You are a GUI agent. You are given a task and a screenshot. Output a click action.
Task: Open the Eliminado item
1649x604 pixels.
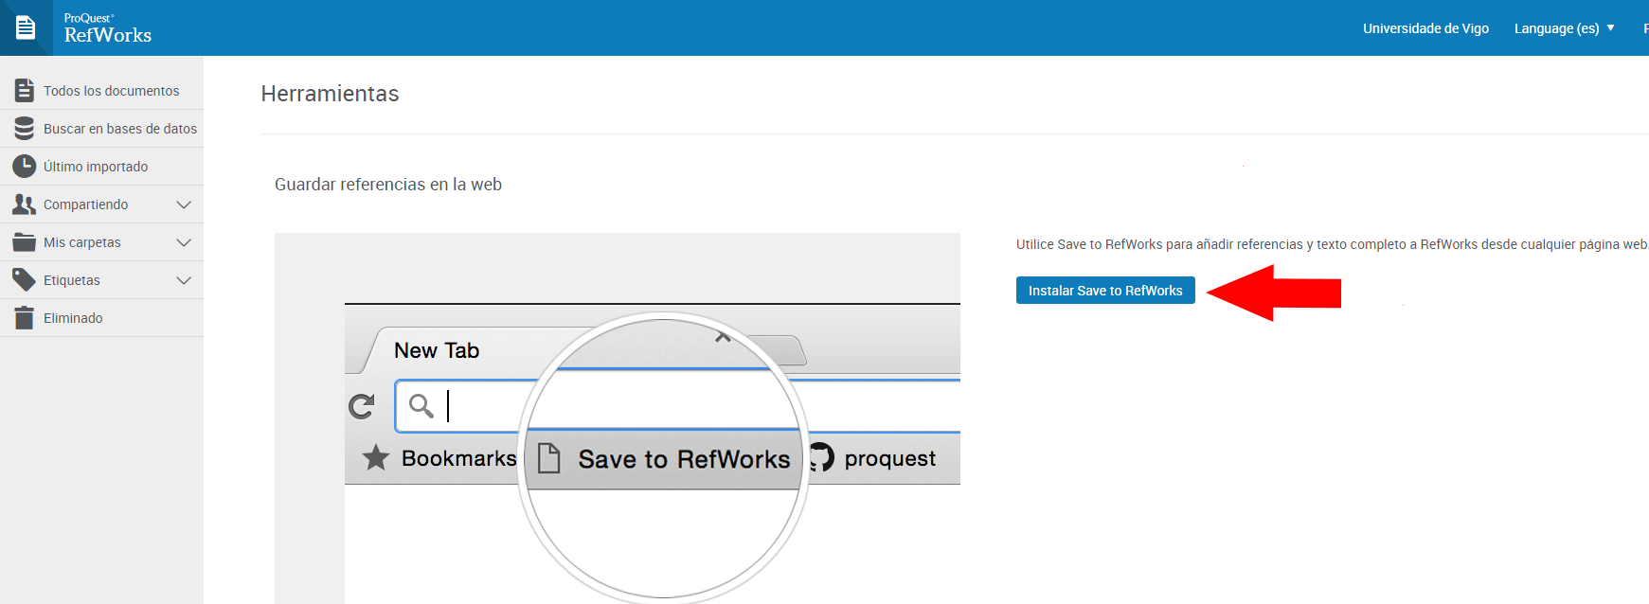coord(73,318)
